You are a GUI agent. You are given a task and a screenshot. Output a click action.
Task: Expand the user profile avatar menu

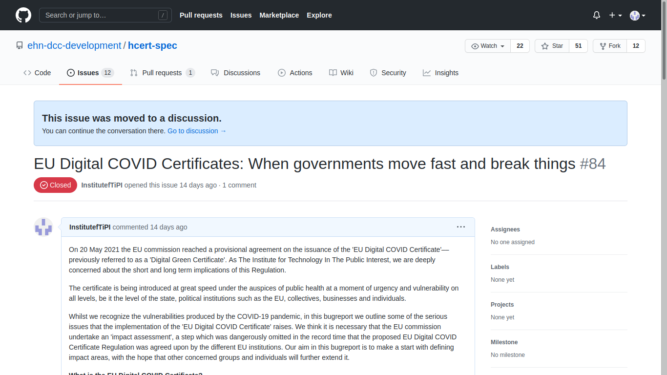click(x=637, y=15)
